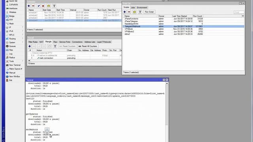This screenshot has height=142, width=253.
Task: Open Queues from sidebar
Action: (12, 46)
